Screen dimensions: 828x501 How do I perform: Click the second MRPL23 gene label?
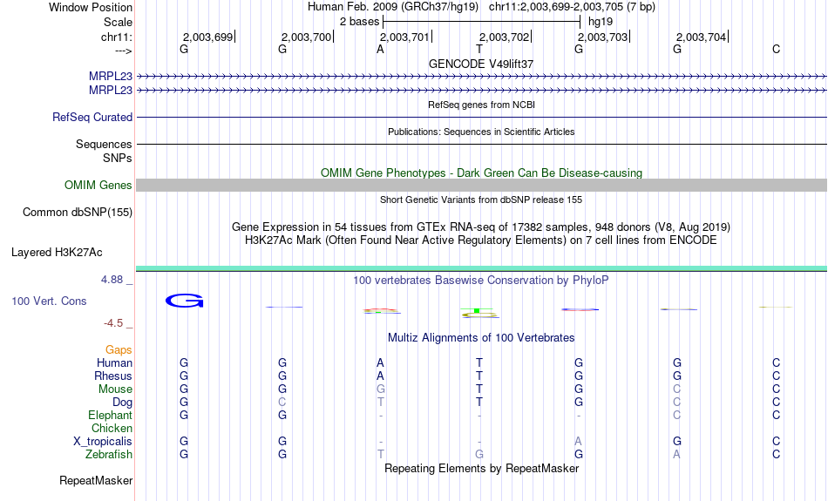[111, 91]
